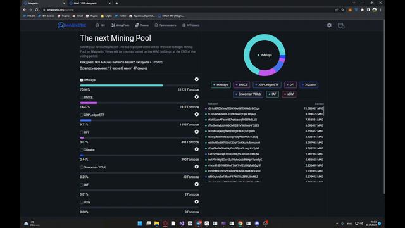Check the XQuake vote checkbox
This screenshot has height=228, width=405.
(82, 149)
